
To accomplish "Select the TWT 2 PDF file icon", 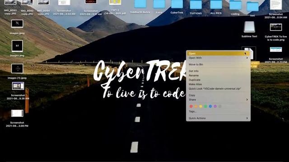I will pyautogui.click(x=115, y=2).
